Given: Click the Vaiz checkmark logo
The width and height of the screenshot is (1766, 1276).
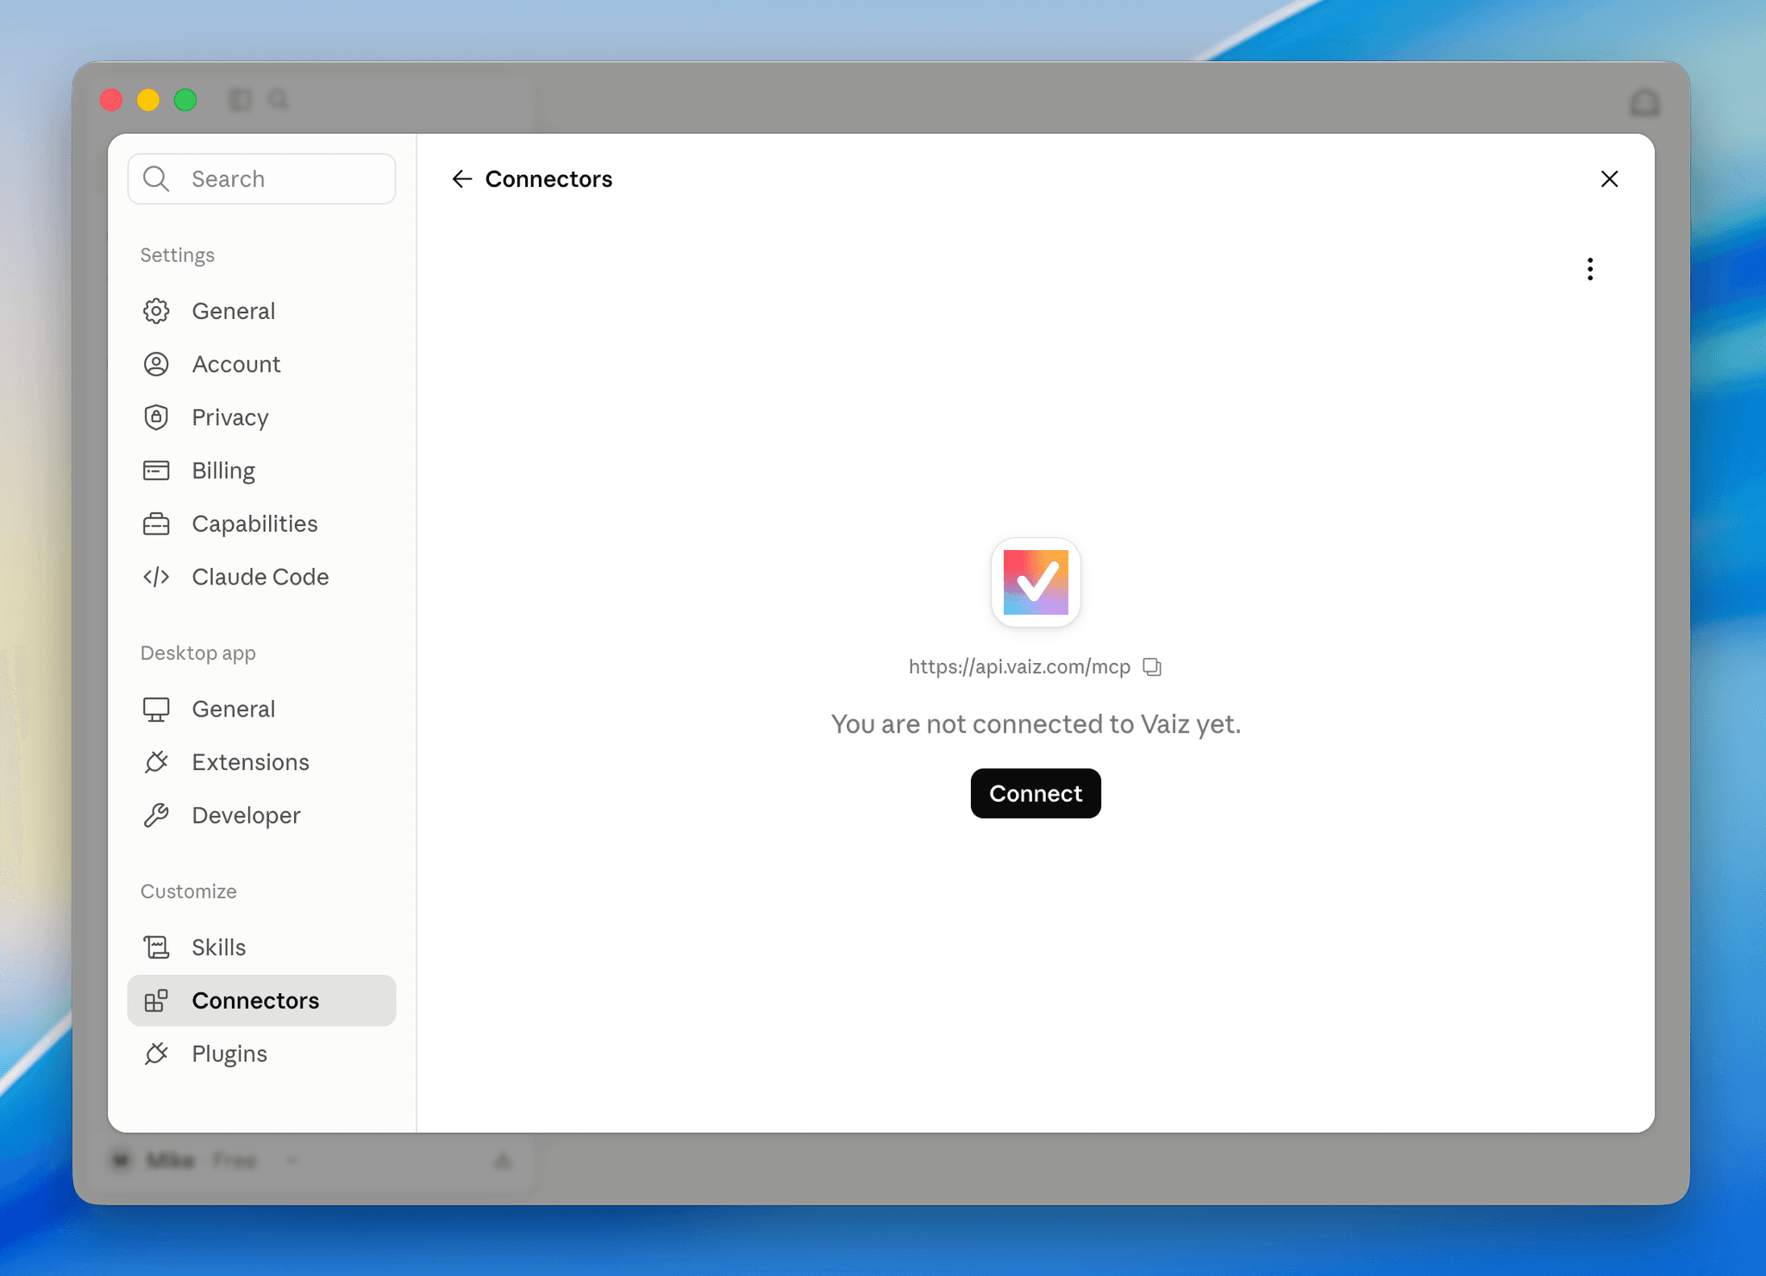Looking at the screenshot, I should click(x=1036, y=583).
